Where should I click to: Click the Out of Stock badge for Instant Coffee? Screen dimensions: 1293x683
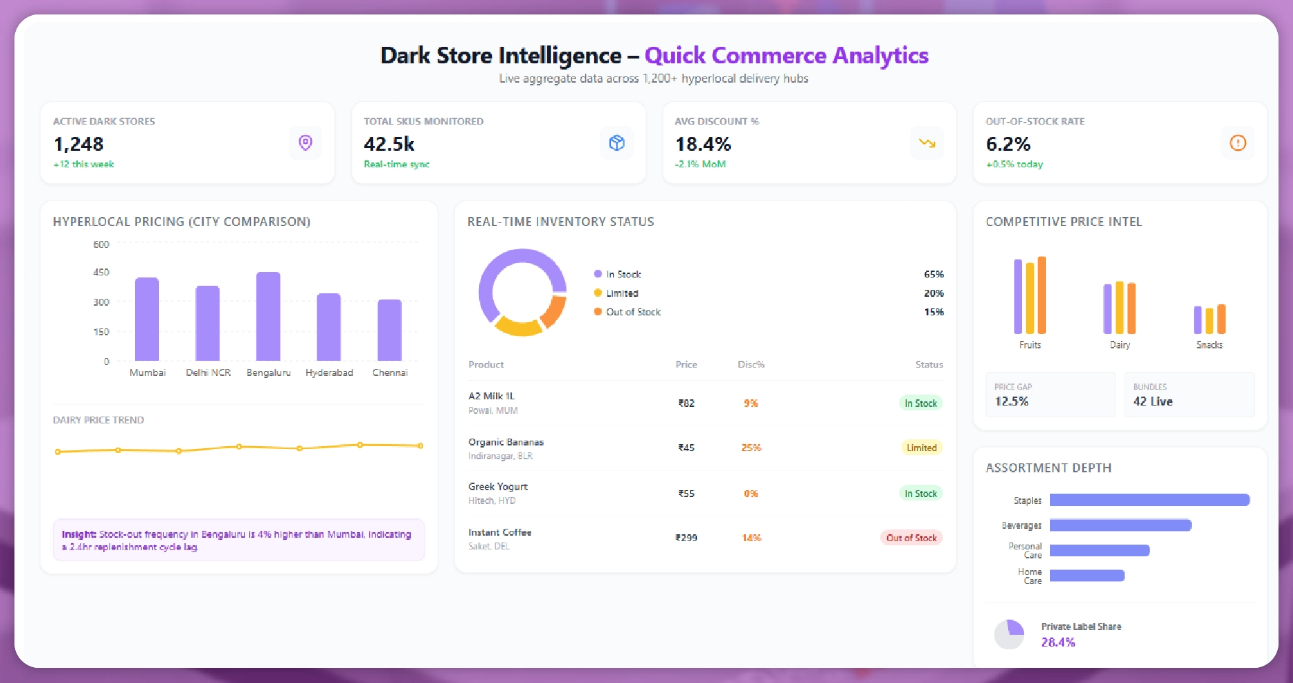[911, 538]
